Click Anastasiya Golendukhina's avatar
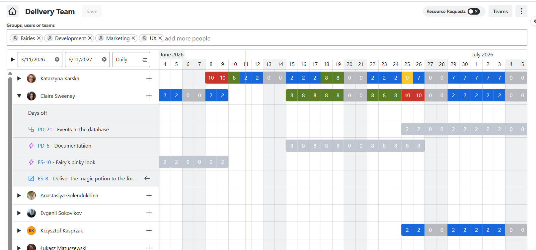Screen dimensions: 536x250 (31, 196)
